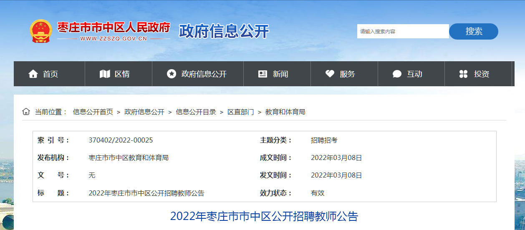Screen dimensions: 525x230
Task: Select 政府信息公开 in the navigation bar
Action: 204,74
